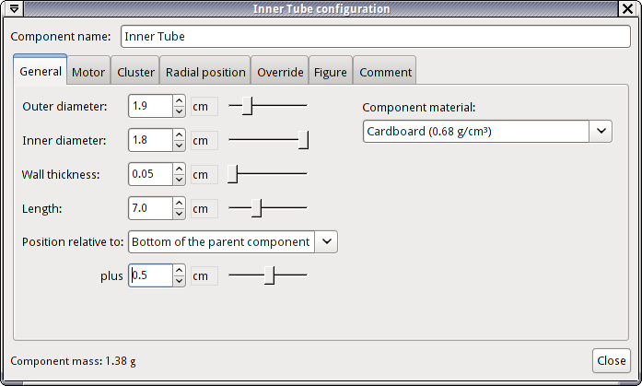
Task: Open the Length unit cm selector
Action: (204, 208)
